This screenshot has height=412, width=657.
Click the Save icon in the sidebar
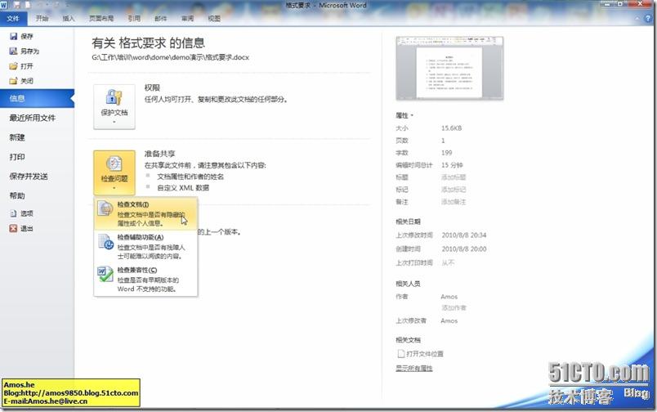click(13, 37)
